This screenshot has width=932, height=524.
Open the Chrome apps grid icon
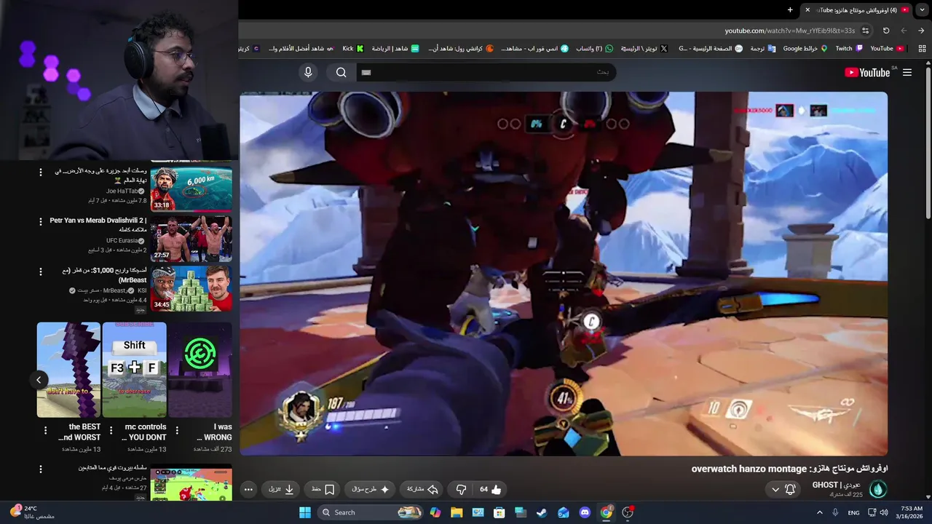pyautogui.click(x=922, y=49)
